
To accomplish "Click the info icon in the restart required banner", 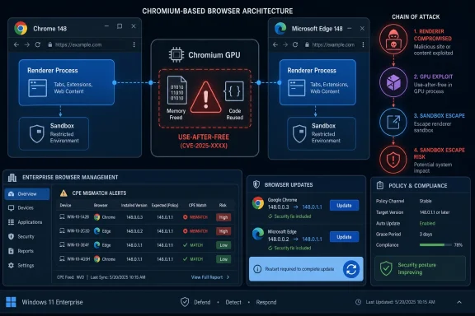I will pos(257,269).
